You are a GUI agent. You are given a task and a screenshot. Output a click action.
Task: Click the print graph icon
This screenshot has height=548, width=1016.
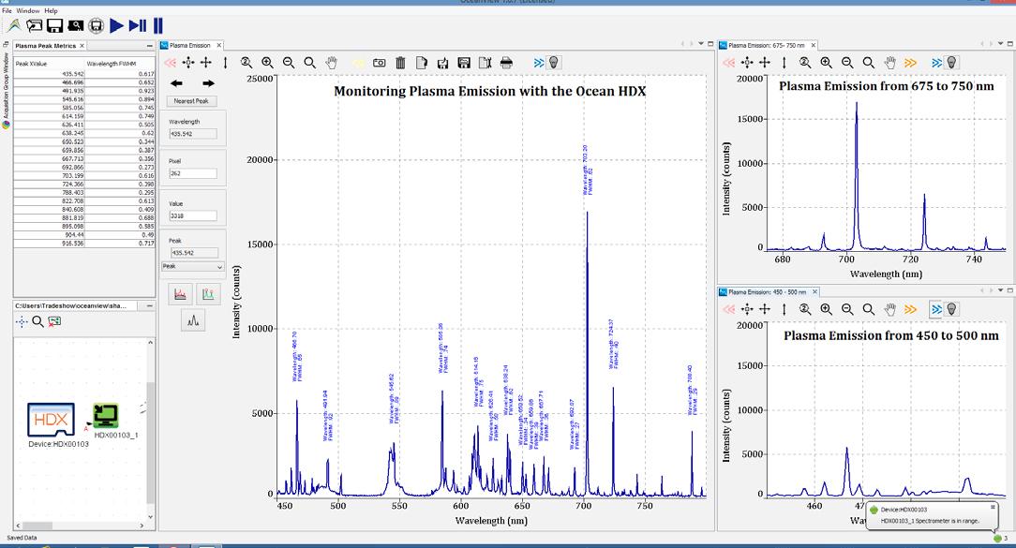point(507,63)
